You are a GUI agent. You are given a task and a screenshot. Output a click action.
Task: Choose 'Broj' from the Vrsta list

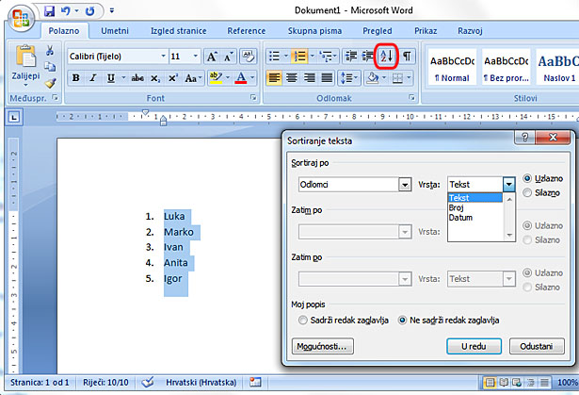pos(457,207)
